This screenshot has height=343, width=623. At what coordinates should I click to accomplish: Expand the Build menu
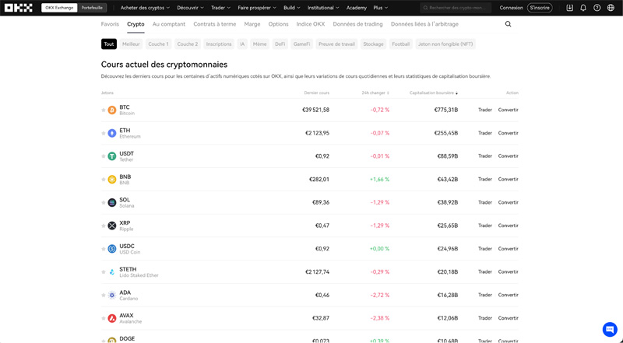(291, 8)
